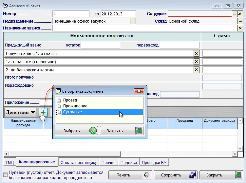Open Склад ellipsis selector
The width and height of the screenshot is (246, 183).
click(240, 21)
